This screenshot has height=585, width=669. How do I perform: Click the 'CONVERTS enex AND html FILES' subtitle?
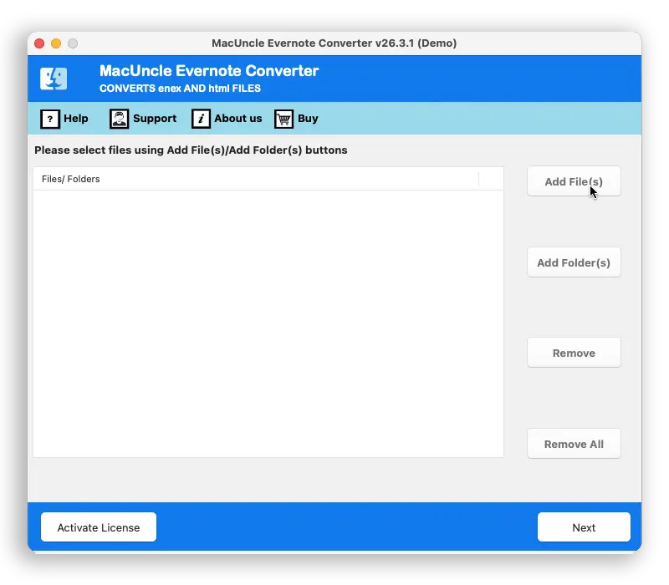(x=180, y=89)
